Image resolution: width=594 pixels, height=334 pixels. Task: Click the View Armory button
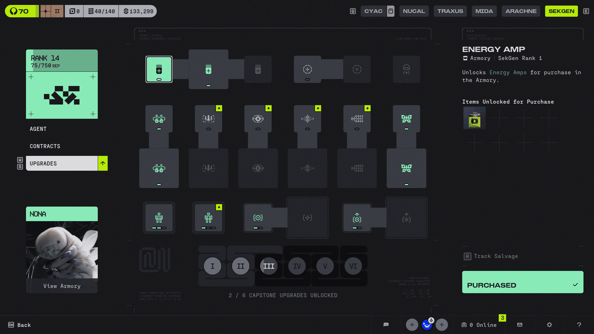(62, 286)
